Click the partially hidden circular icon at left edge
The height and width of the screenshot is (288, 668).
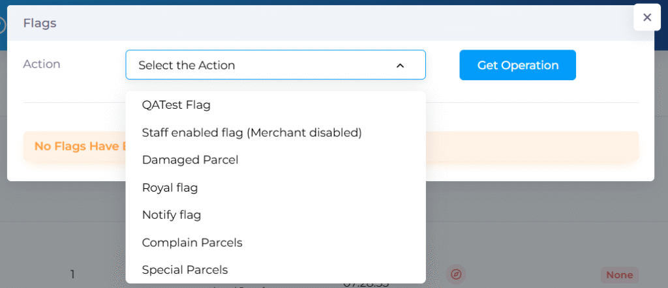2,25
